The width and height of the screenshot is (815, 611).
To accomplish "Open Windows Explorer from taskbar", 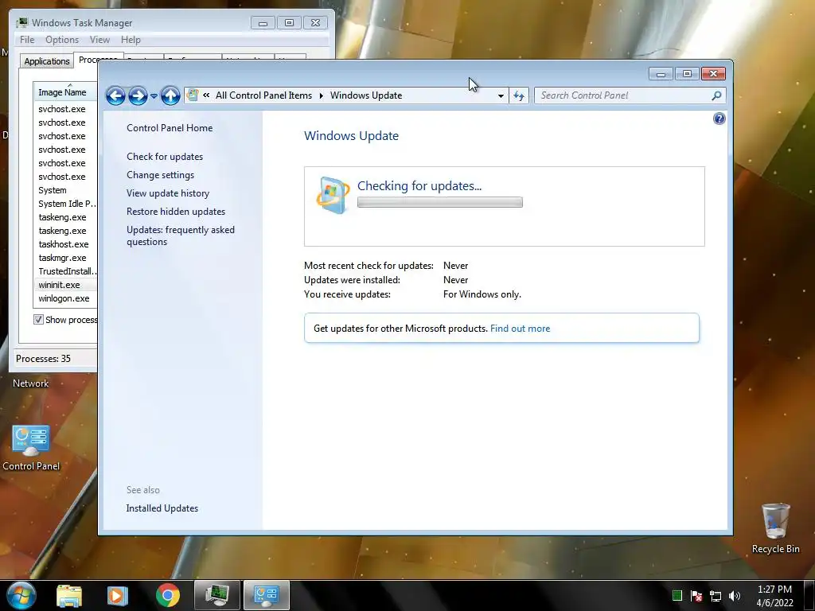I will tap(69, 595).
